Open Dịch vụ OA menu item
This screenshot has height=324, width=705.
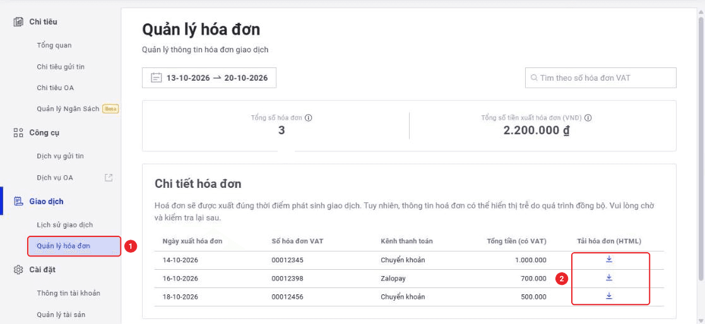point(55,178)
